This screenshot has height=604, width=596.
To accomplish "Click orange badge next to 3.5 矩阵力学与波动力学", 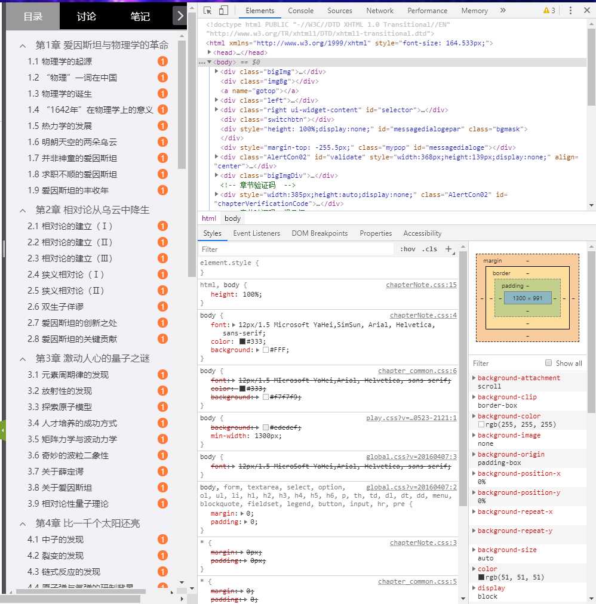I will coord(162,439).
